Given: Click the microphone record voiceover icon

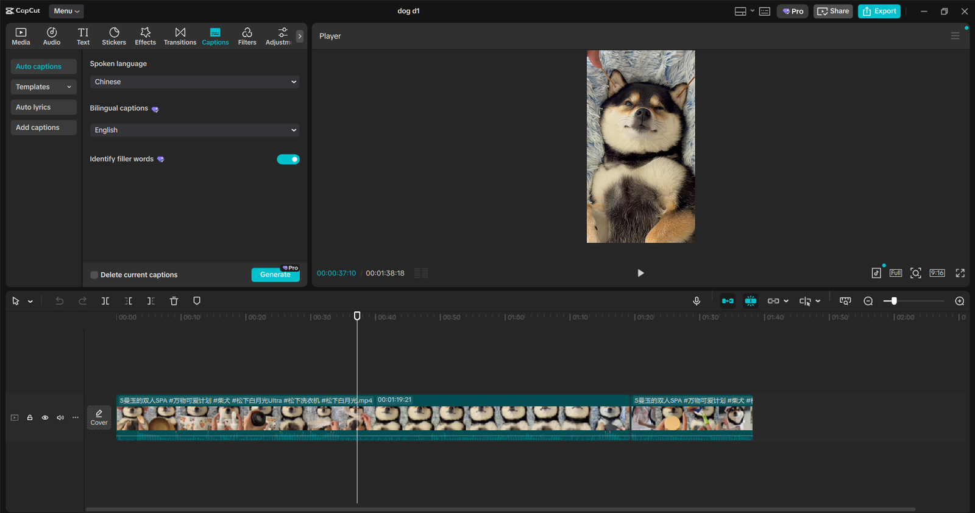Looking at the screenshot, I should click(697, 301).
